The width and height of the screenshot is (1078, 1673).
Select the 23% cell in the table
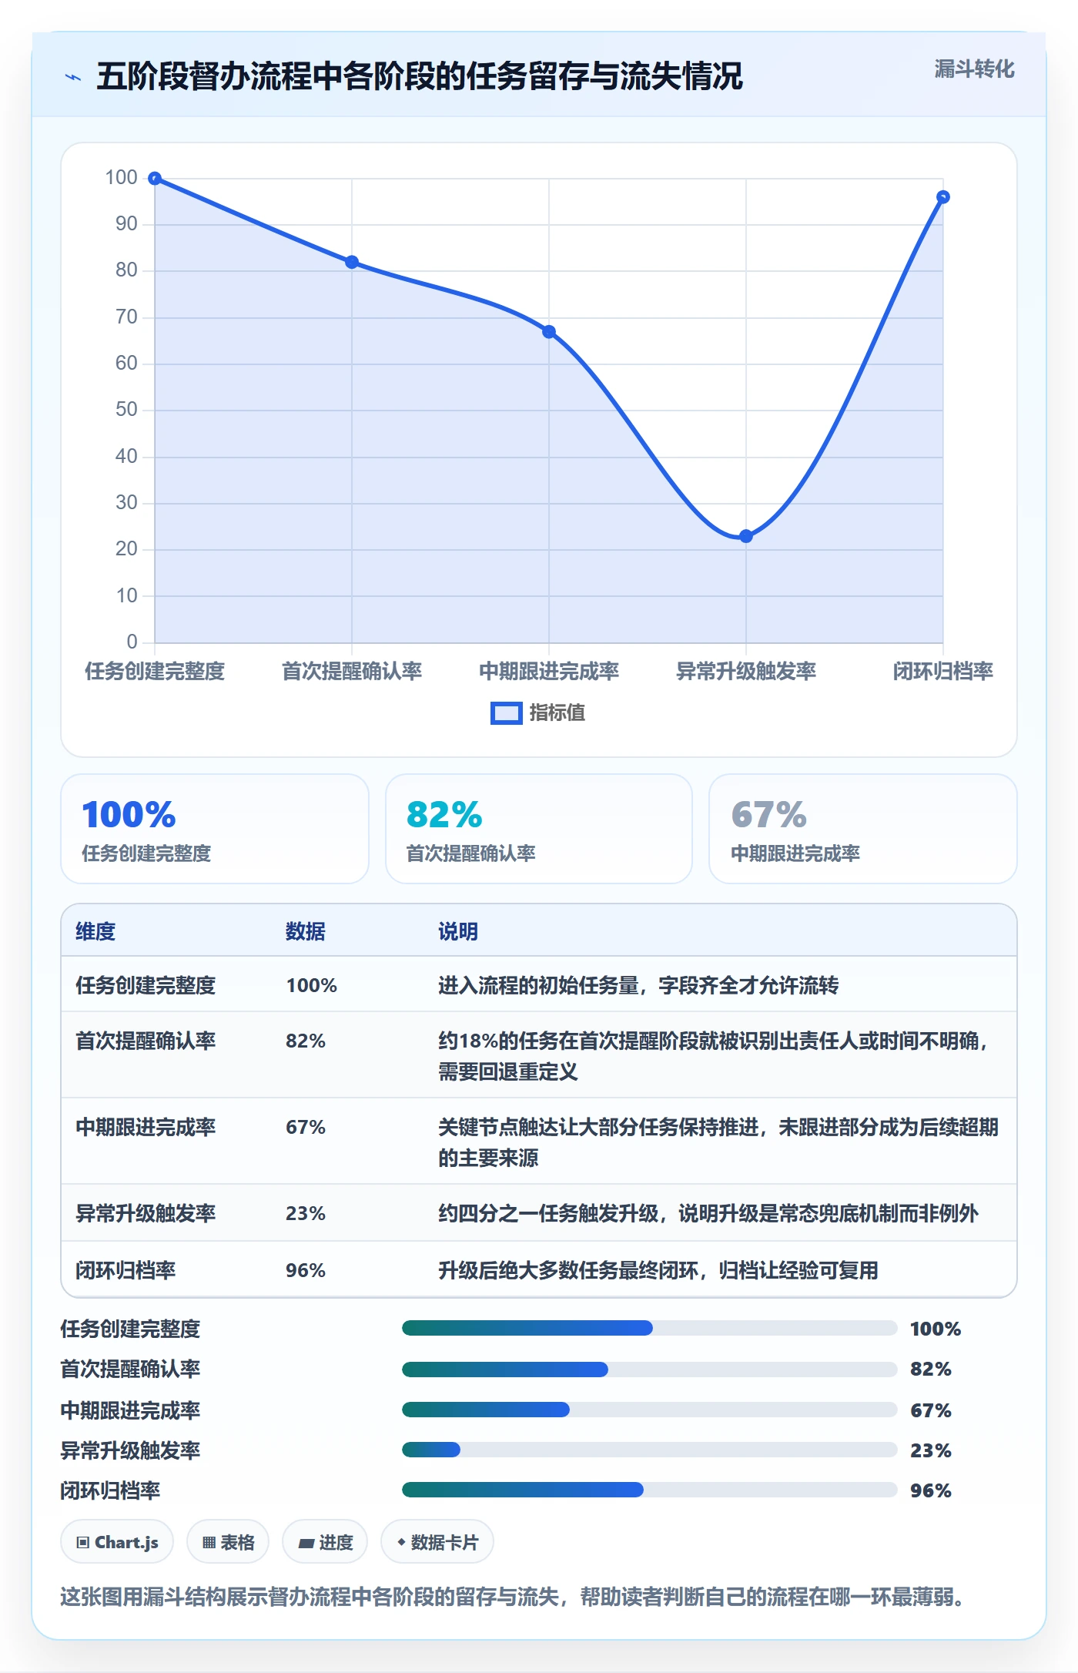pos(306,1213)
